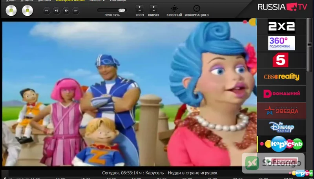Open the Быстрый поиск menu
Viewport: 314px width, 179px height.
(70, 1)
